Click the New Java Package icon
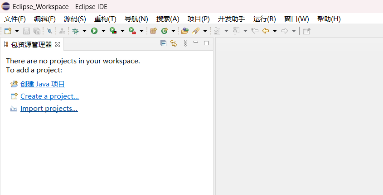 153,31
